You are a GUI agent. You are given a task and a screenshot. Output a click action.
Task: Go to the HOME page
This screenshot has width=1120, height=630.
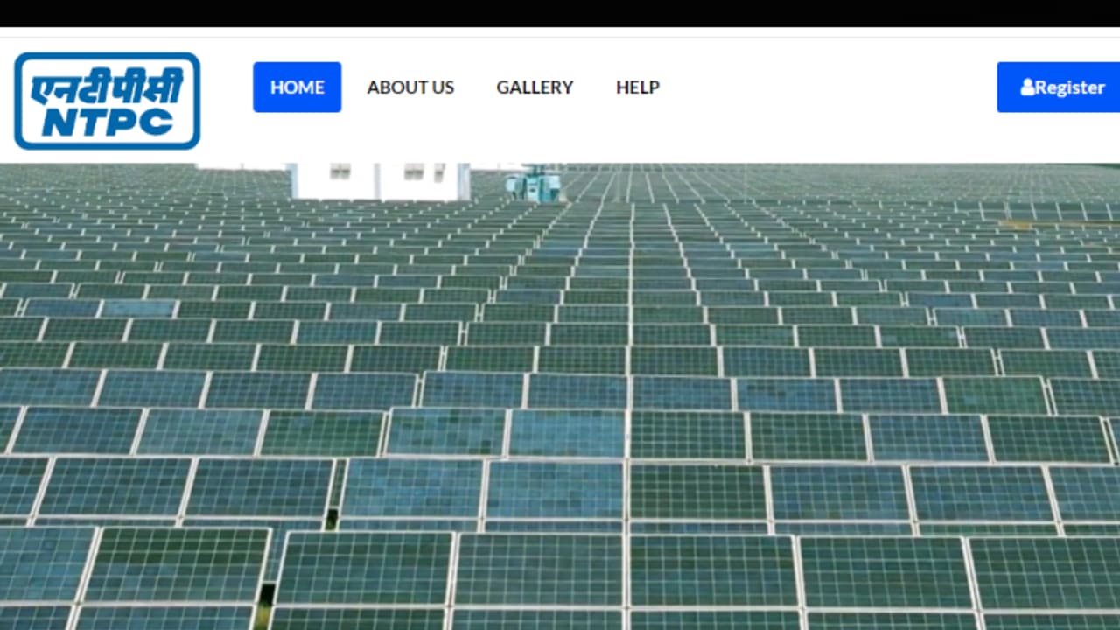click(x=297, y=87)
